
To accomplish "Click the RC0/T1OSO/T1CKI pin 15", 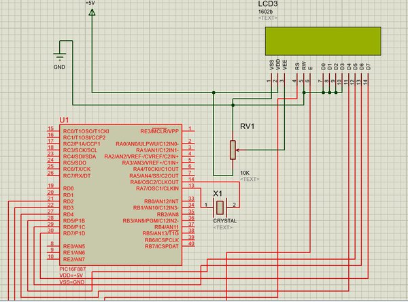I will click(x=53, y=131).
